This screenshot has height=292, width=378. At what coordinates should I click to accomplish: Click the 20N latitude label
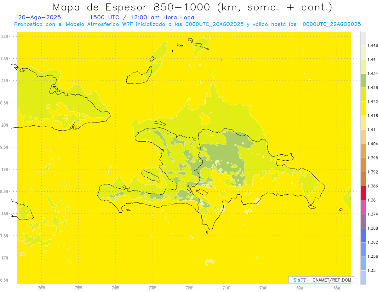(5, 125)
